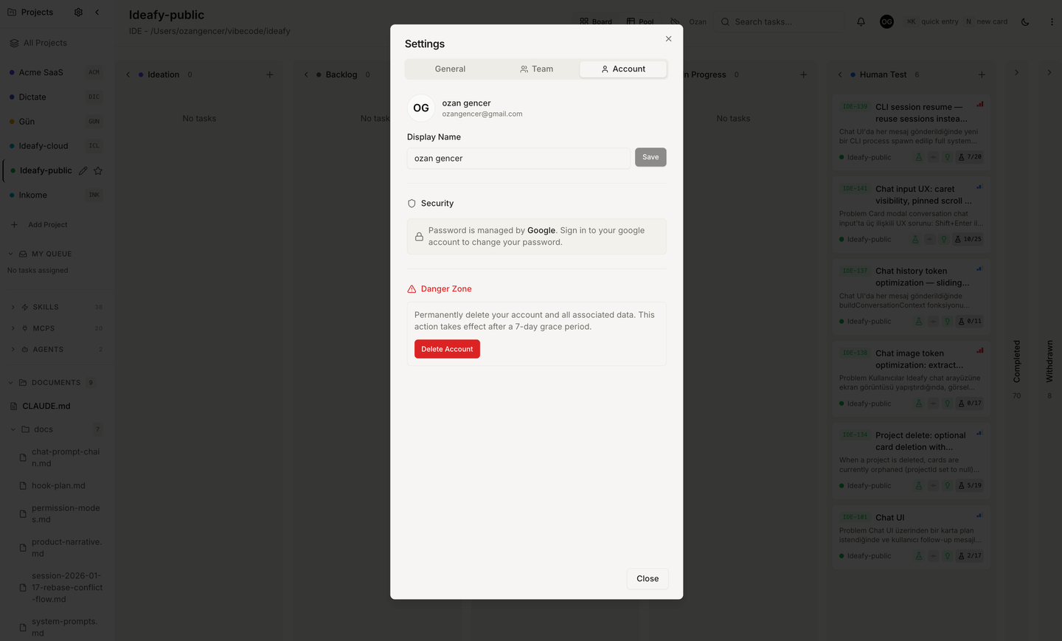The image size is (1062, 641).
Task: Expand the Skills section
Action: [x=13, y=307]
